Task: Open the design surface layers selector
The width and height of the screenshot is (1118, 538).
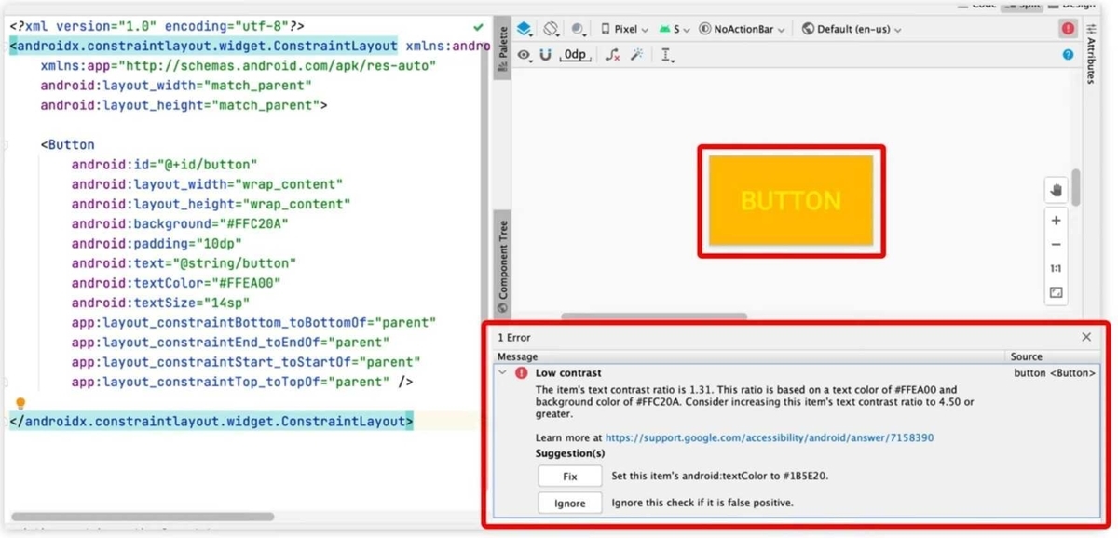Action: (525, 29)
